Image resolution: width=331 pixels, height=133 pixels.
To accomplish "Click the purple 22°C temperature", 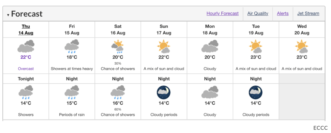I will (26, 57).
